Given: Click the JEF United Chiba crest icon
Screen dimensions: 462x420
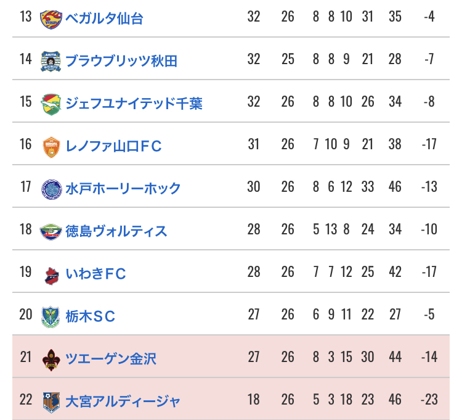Looking at the screenshot, I should pyautogui.click(x=51, y=104).
